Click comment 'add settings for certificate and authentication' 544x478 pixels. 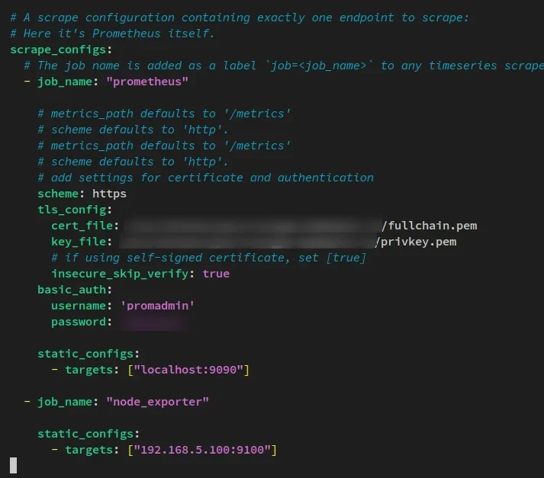click(205, 178)
